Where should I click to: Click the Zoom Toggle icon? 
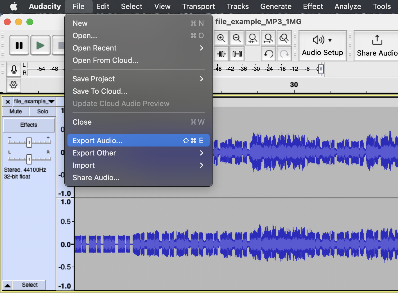284,38
